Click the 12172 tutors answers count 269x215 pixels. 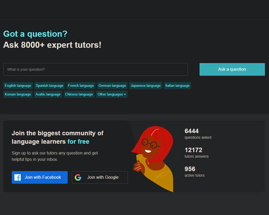tap(197, 153)
